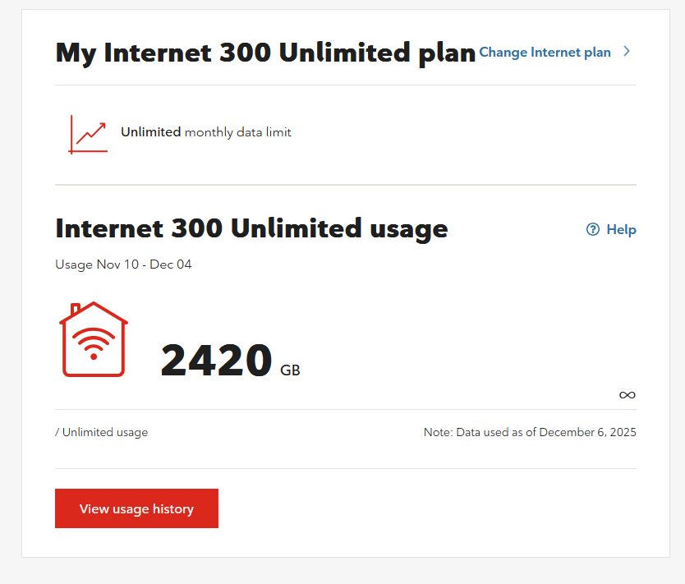The height and width of the screenshot is (584, 685).
Task: Click the bold Unlimited word beside chart icon
Action: [x=150, y=132]
